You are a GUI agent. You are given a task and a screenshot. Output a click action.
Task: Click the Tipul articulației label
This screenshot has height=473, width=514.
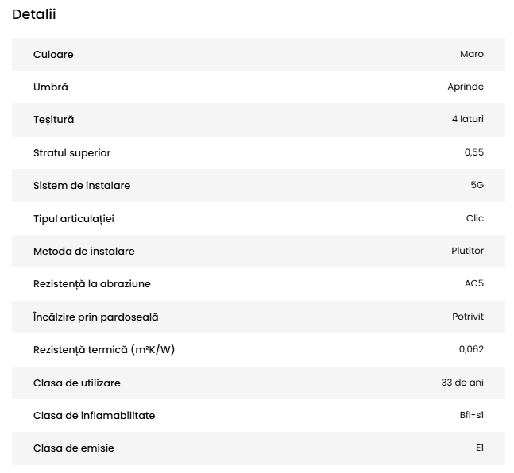click(x=79, y=218)
